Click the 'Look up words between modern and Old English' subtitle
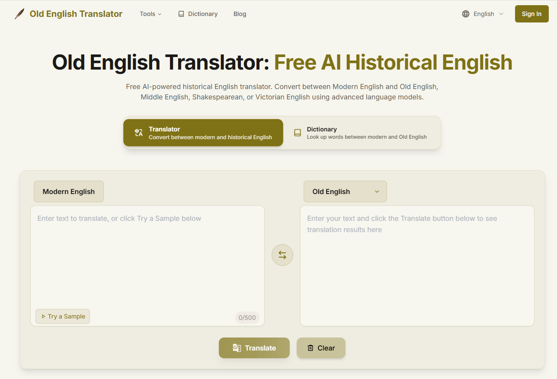The width and height of the screenshot is (557, 379). [367, 137]
